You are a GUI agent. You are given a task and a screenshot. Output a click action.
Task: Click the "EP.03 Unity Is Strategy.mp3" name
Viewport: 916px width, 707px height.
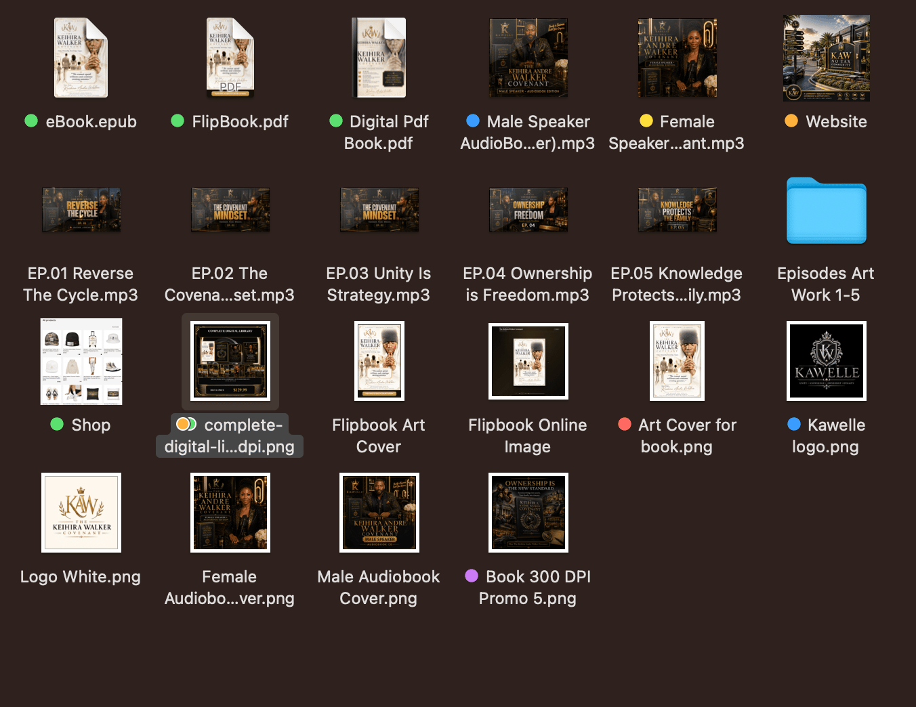click(379, 284)
